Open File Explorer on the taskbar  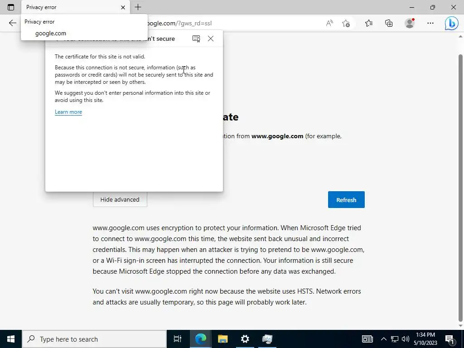click(222, 339)
